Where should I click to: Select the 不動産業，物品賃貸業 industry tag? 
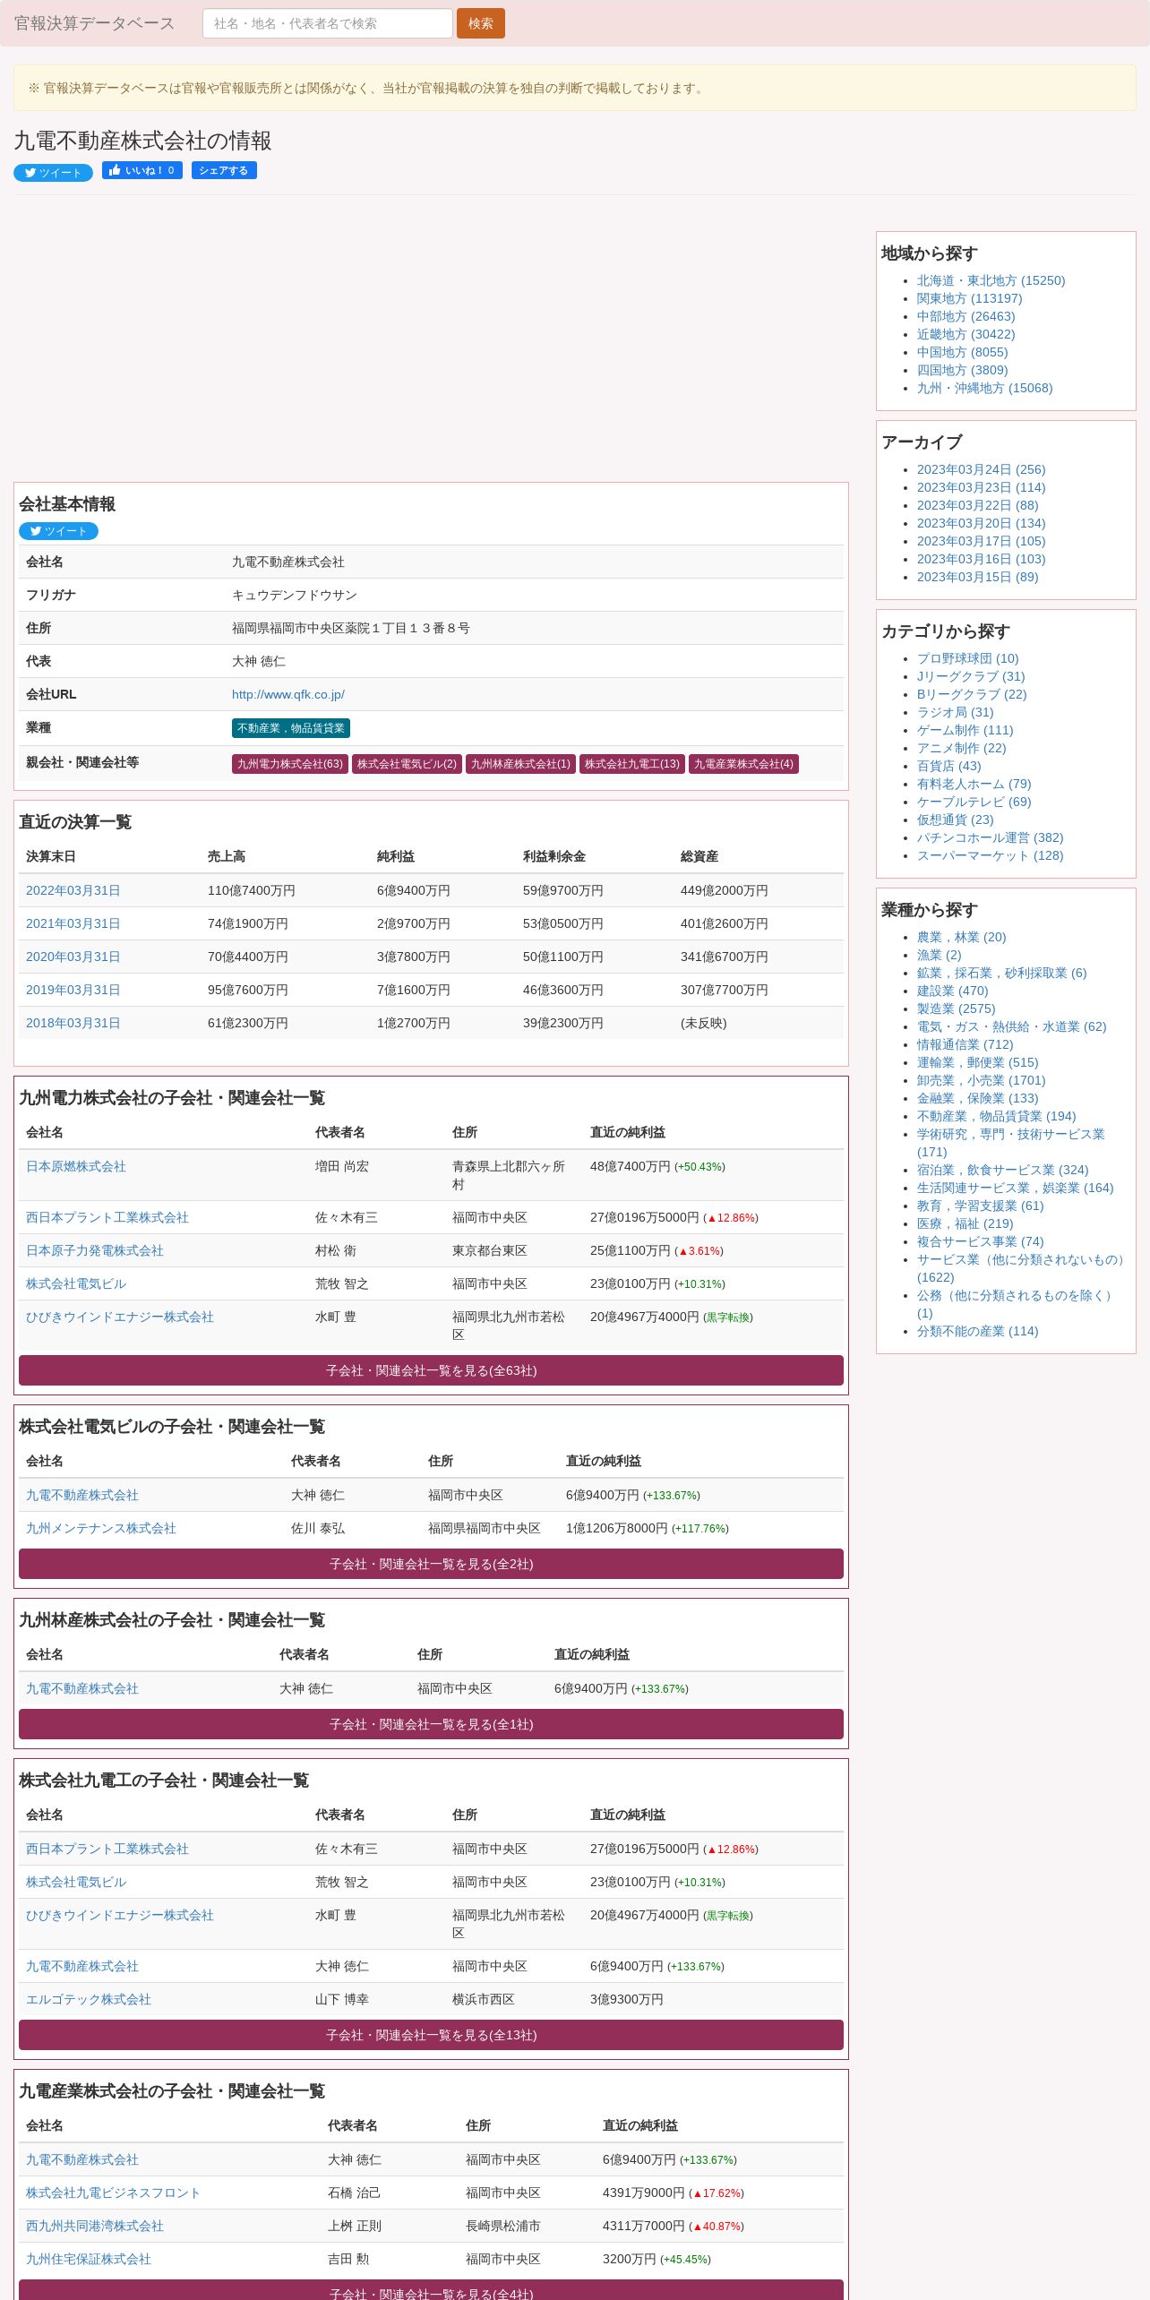click(290, 728)
